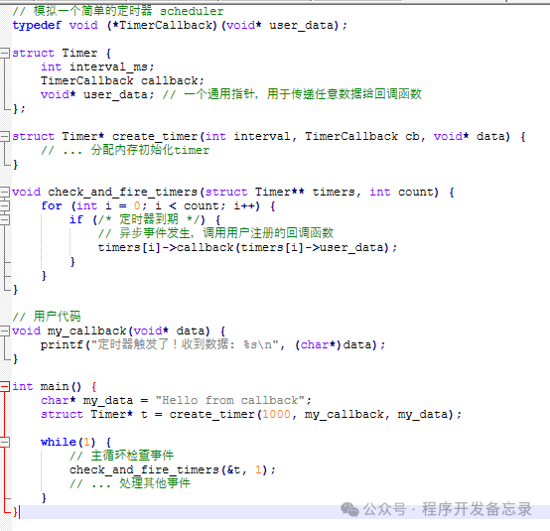
Task: Collapse the struct Timer definition fold
Action: point(5,53)
